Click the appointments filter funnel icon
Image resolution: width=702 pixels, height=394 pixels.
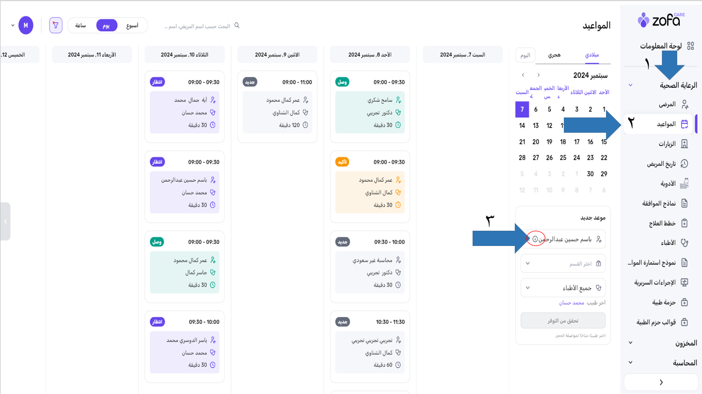tap(56, 25)
